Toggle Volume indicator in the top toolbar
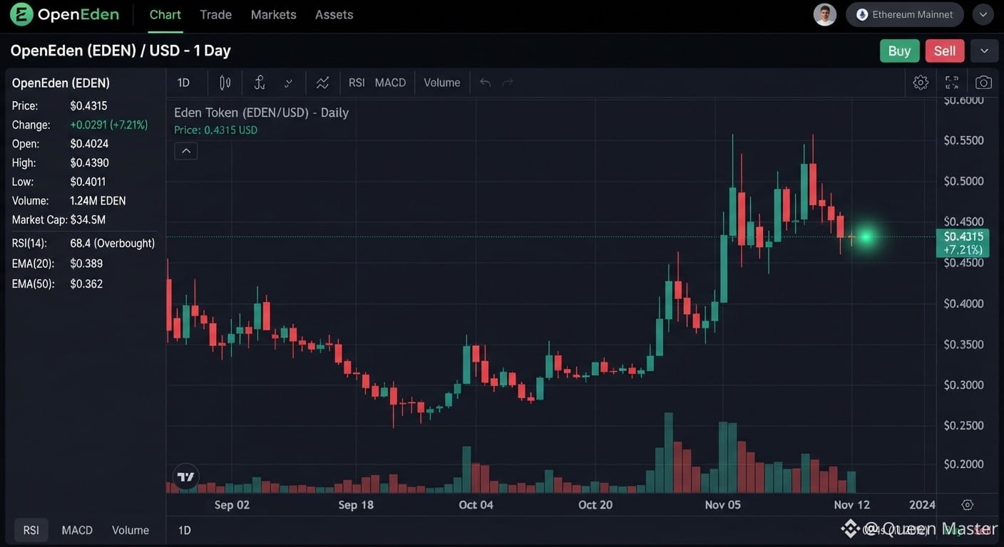Viewport: 1004px width, 547px height. point(442,83)
